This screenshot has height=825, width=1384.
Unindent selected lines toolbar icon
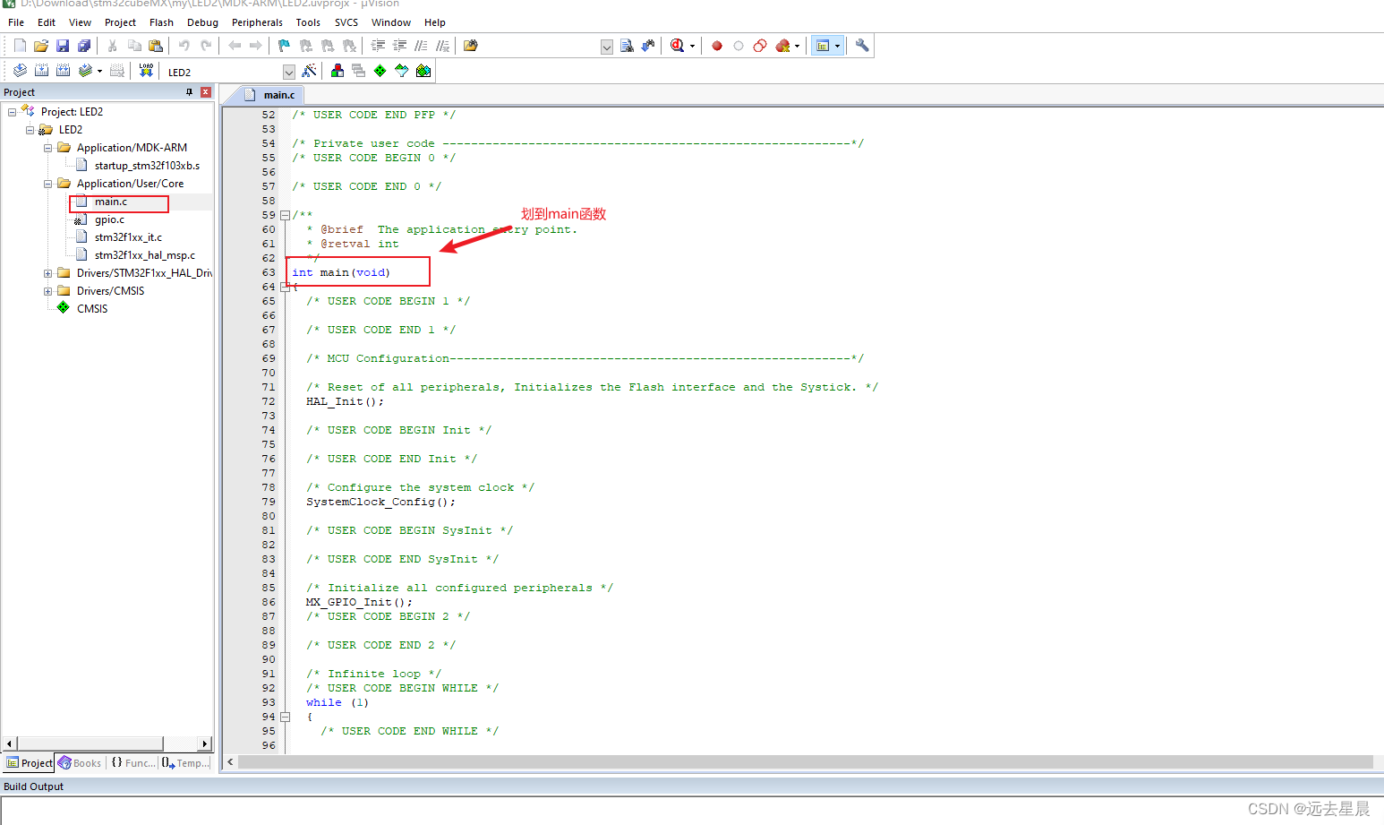click(399, 46)
